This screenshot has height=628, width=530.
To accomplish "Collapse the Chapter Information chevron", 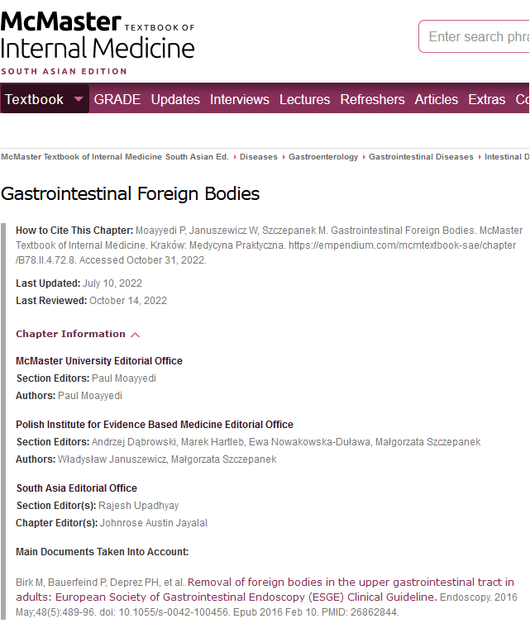I will pyautogui.click(x=136, y=335).
